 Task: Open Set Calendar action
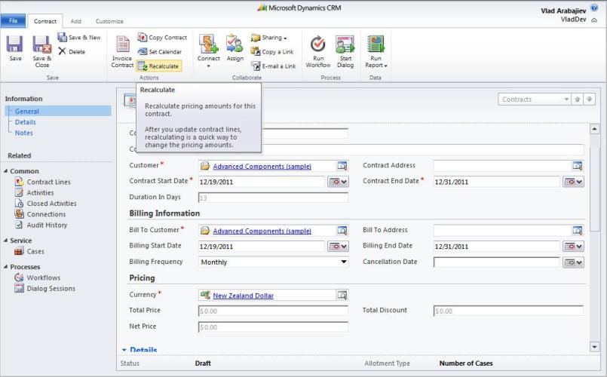[x=160, y=51]
